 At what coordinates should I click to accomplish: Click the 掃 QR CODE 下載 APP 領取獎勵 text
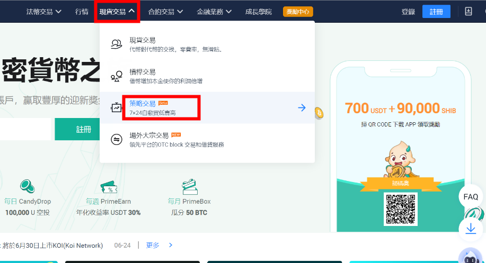coord(401,124)
